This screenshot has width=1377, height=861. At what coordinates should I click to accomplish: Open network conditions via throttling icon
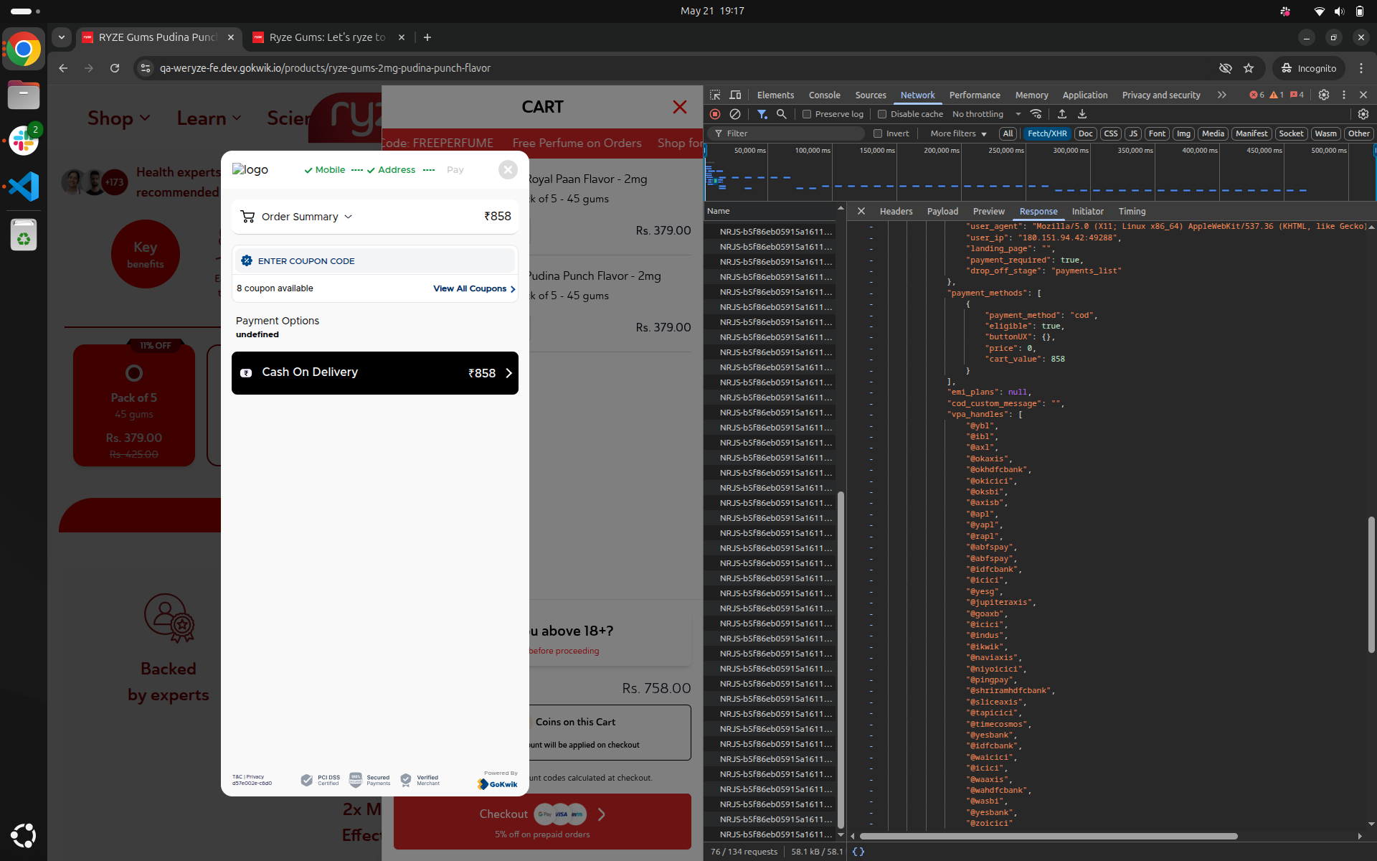(1036, 114)
